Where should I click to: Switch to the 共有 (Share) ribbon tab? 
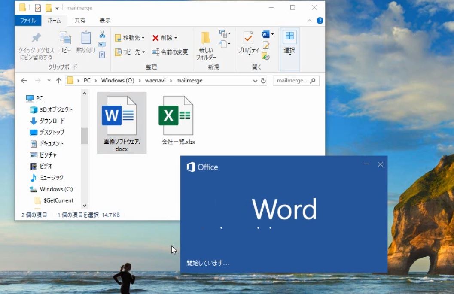[x=80, y=20]
